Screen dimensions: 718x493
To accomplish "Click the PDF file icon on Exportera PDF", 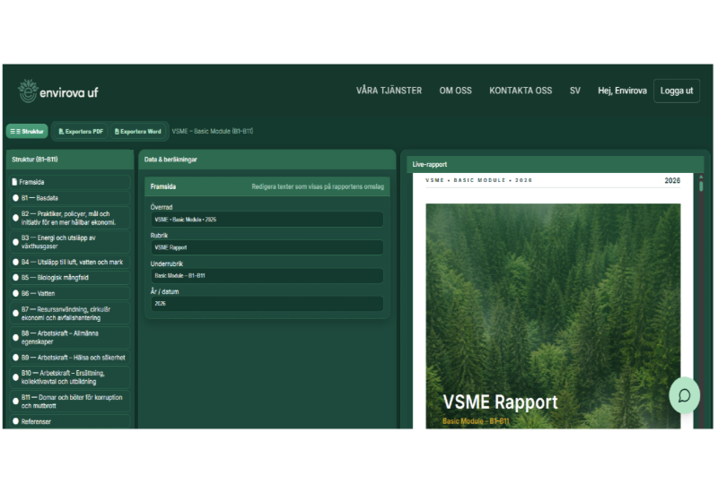I will click(61, 132).
